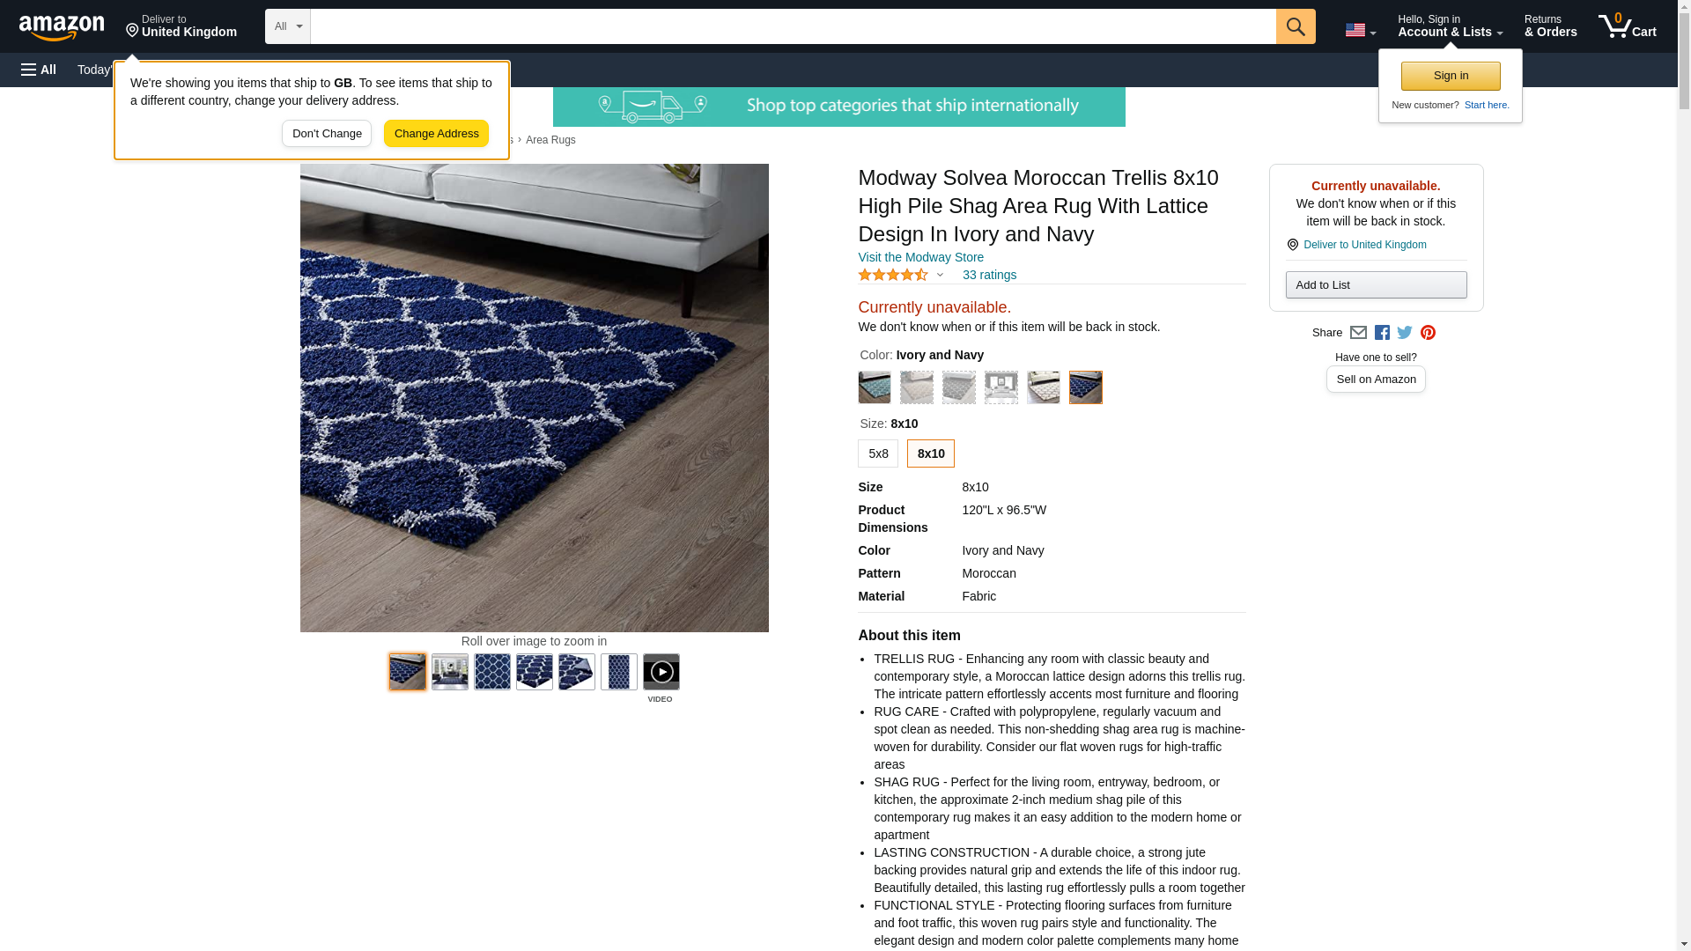This screenshot has height=951, width=1691.
Task: Share the product via email icon
Action: (x=1358, y=333)
